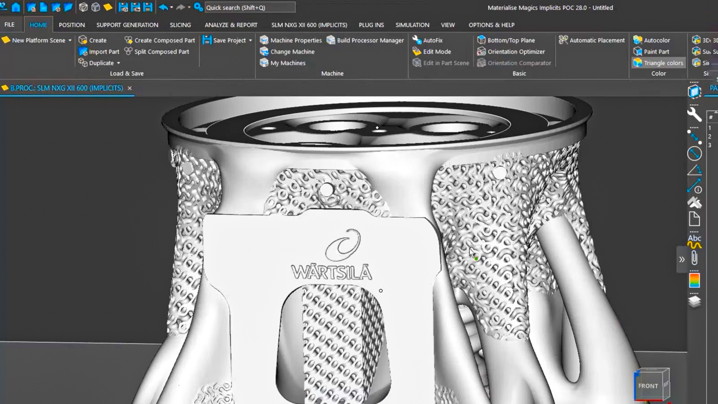Select the circle diameter measurement tool
The width and height of the screenshot is (718, 404).
pyautogui.click(x=694, y=154)
